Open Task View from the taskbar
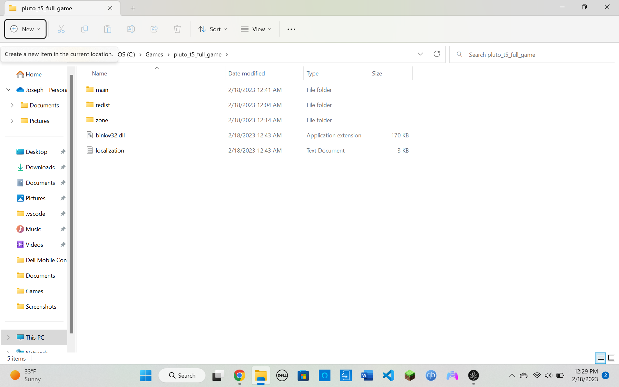The height and width of the screenshot is (387, 619). 218,375
